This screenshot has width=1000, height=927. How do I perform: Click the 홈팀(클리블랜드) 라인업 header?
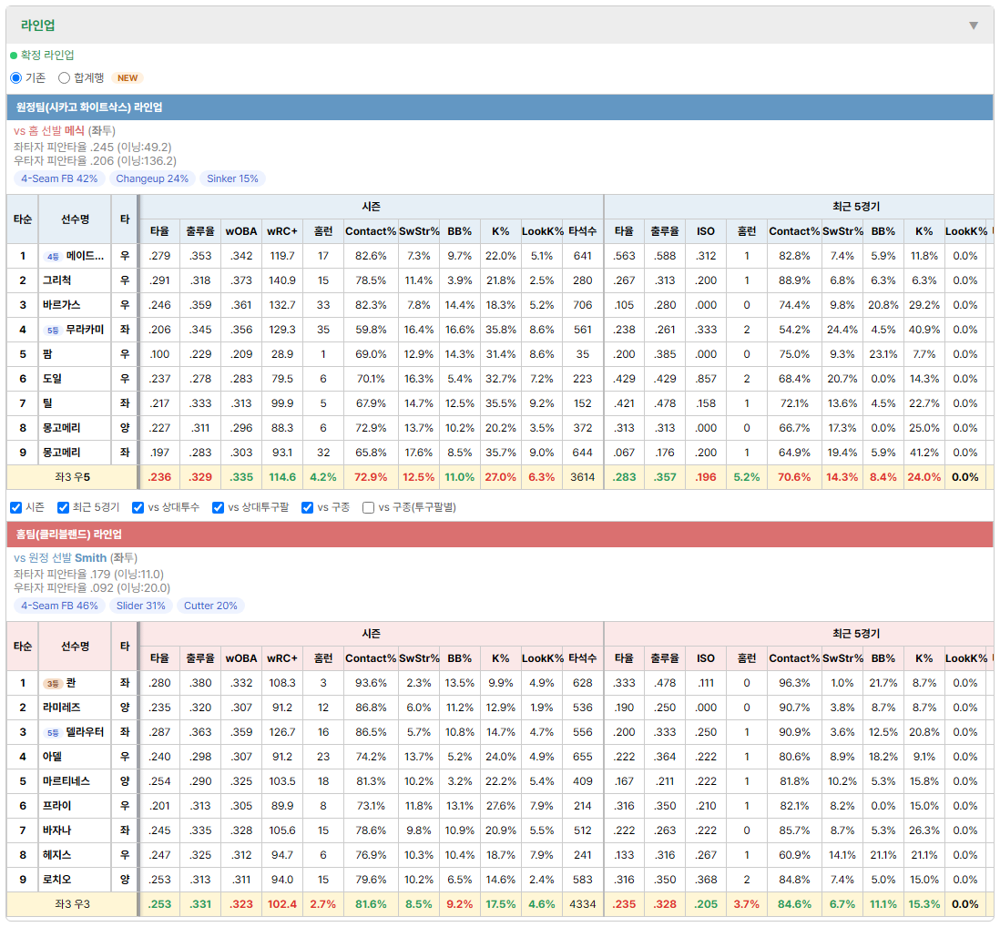[500, 535]
